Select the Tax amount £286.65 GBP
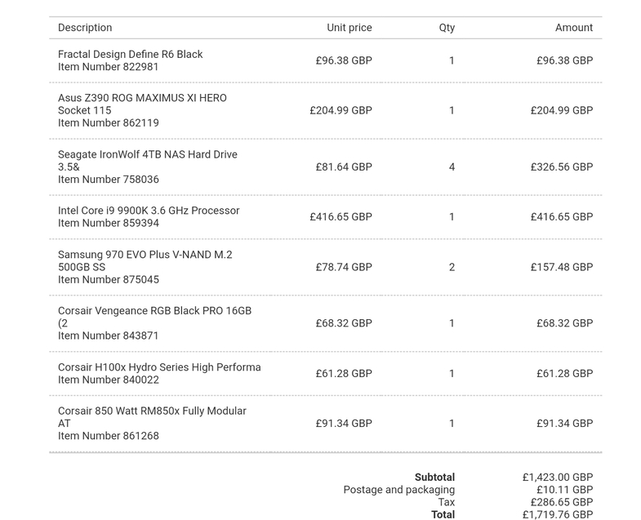This screenshot has width=641, height=520. point(561,502)
